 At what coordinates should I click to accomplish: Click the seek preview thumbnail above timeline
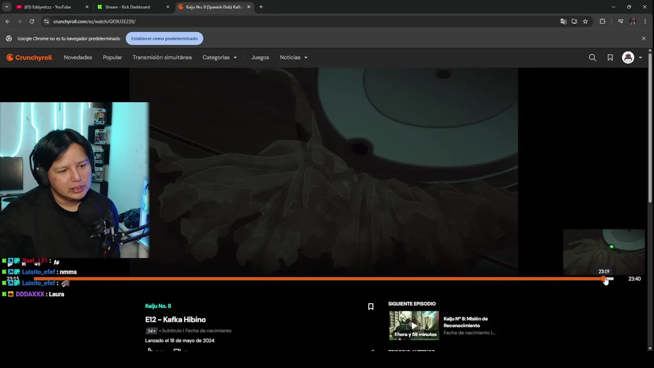[603, 251]
